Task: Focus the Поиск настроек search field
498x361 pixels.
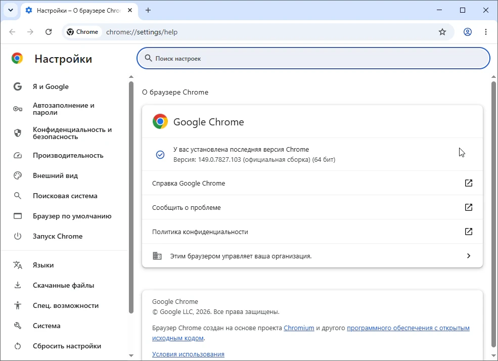Action: [x=313, y=58]
